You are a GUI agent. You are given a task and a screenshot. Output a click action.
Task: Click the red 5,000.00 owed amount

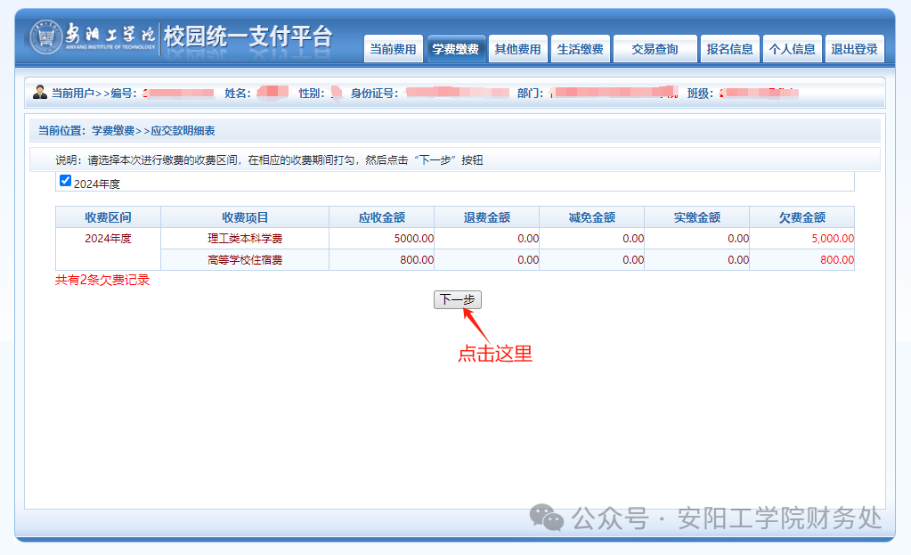point(832,239)
